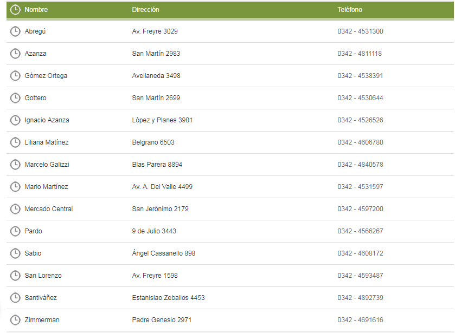
Task: Click phone number 0342 - 4608172
Action: click(360, 253)
